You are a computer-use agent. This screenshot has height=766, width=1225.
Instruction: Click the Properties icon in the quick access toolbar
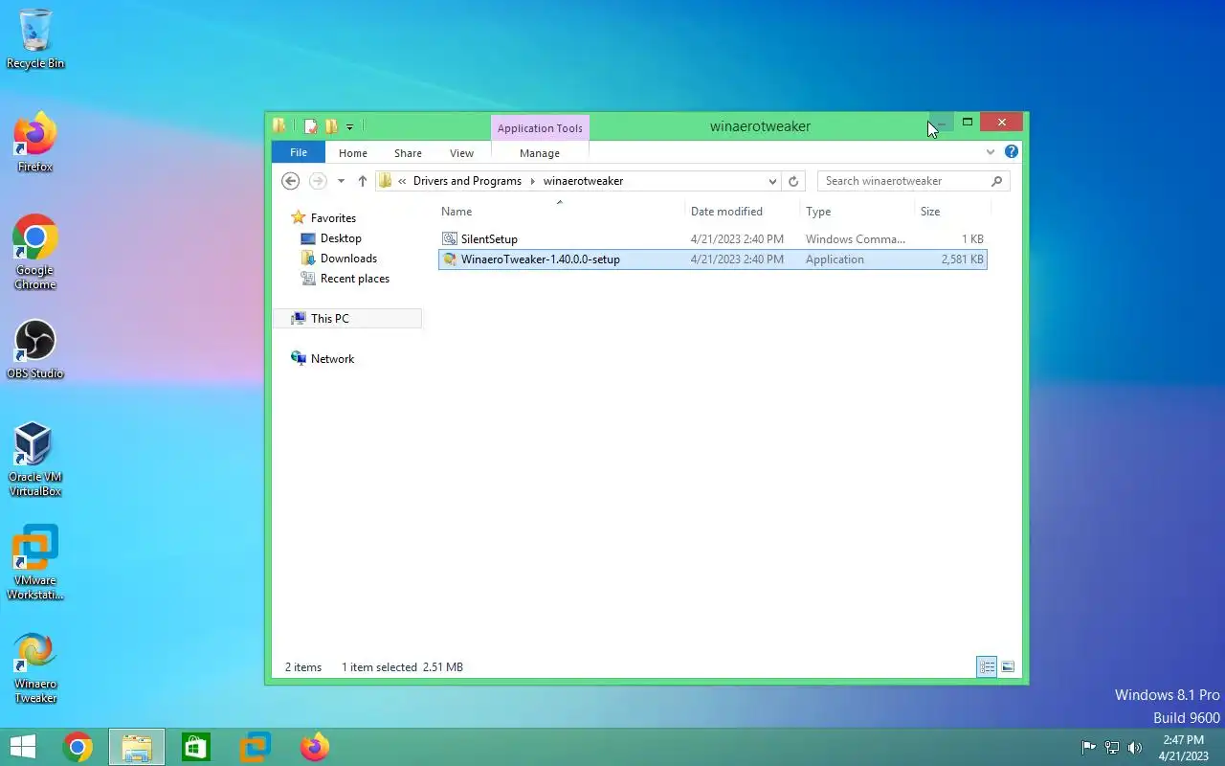click(310, 126)
